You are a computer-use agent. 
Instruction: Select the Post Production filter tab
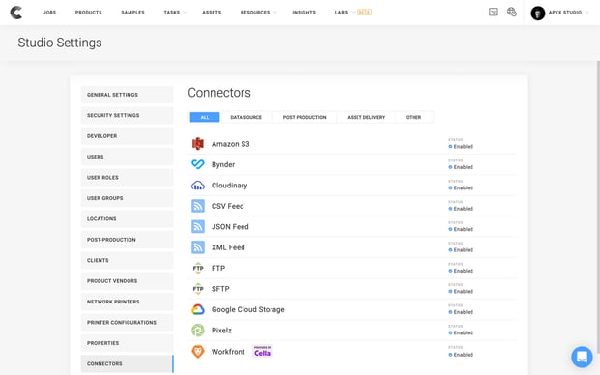304,117
